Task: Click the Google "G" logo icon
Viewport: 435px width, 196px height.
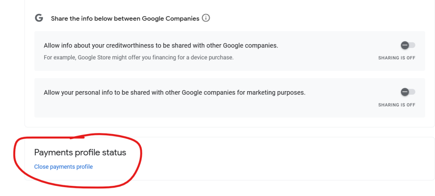Action: click(39, 18)
